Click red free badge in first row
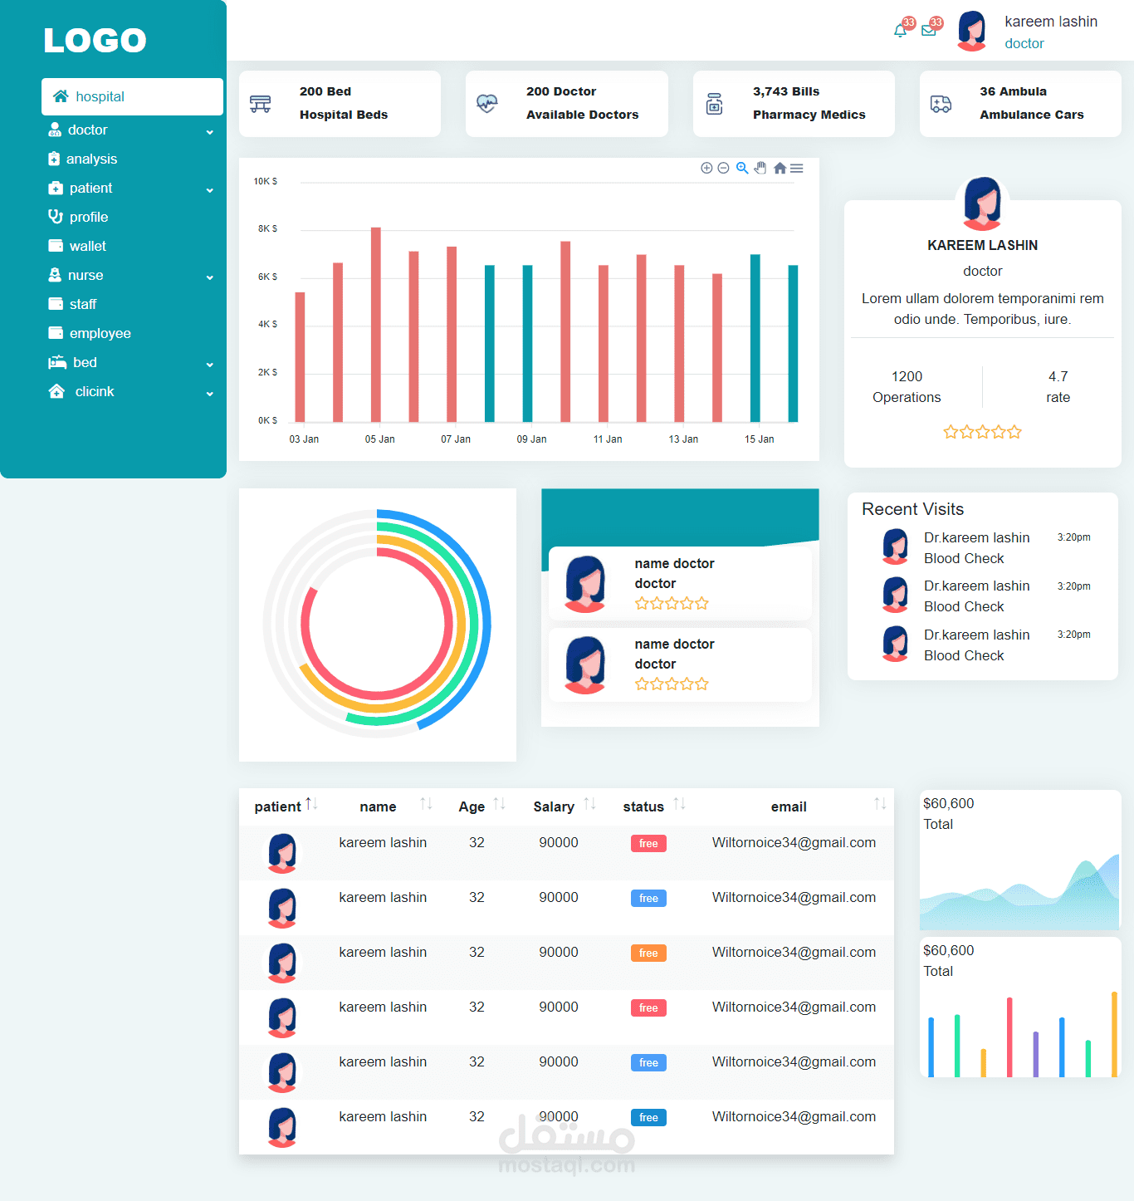This screenshot has height=1201, width=1134. pos(648,843)
